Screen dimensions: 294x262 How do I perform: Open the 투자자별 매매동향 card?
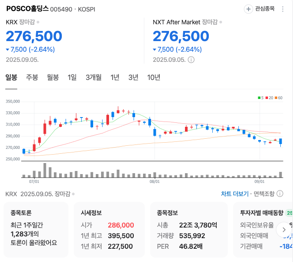click(x=263, y=230)
